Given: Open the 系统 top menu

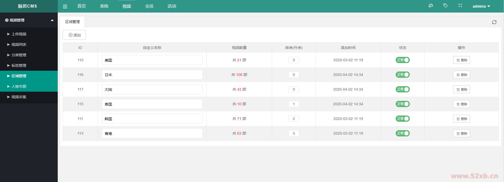Looking at the screenshot, I should point(104,6).
